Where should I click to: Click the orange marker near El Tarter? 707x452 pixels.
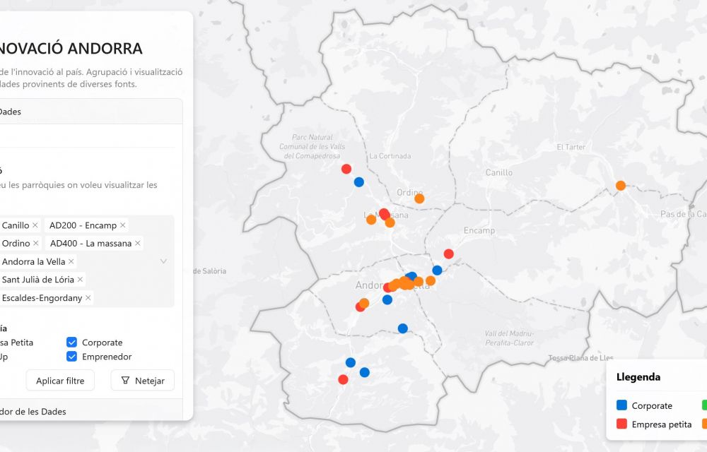(x=621, y=186)
